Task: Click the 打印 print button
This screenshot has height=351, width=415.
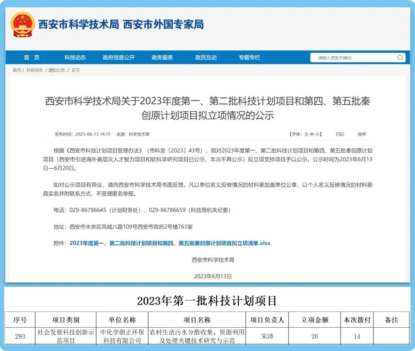Action: coord(340,134)
